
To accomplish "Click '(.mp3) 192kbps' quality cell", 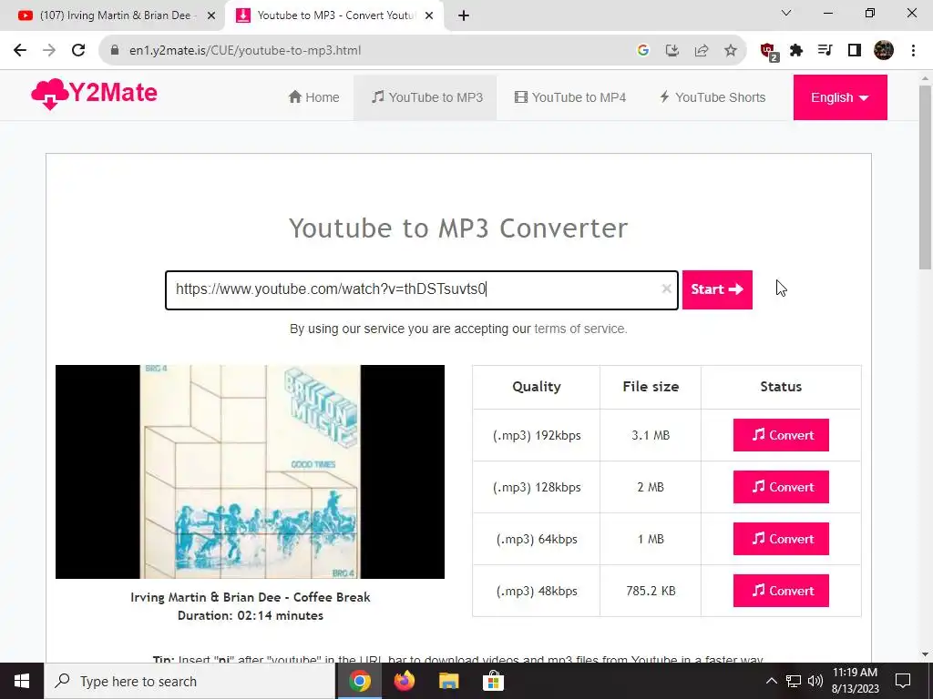I will pos(536,435).
